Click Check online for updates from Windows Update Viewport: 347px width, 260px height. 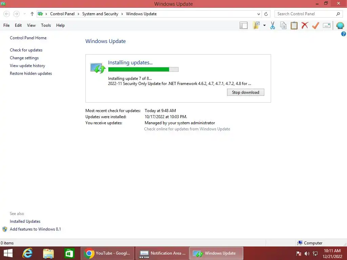[x=187, y=129]
